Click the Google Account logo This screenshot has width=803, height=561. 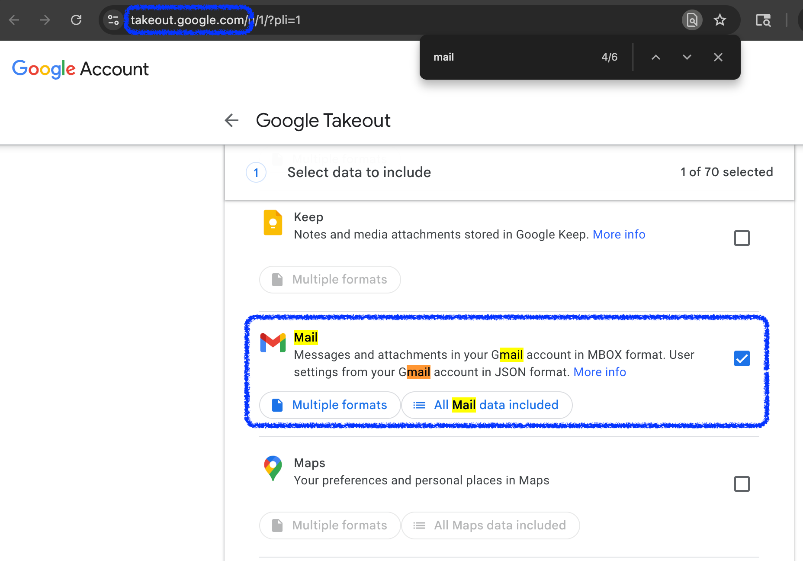click(80, 69)
